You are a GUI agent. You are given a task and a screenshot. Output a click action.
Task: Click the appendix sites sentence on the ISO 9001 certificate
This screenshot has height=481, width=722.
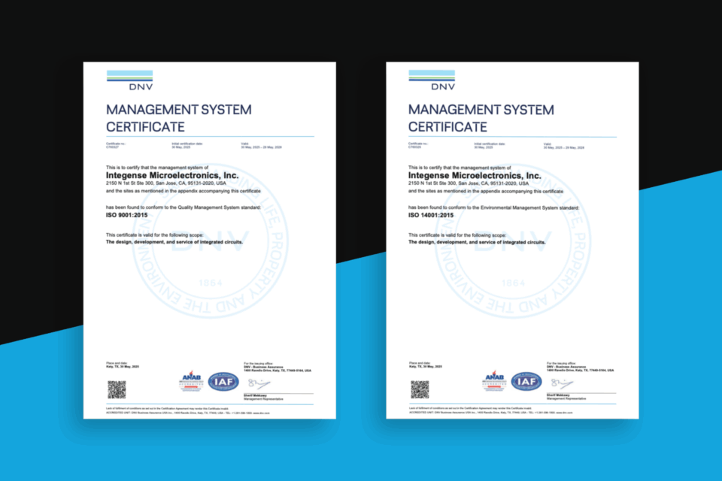[x=184, y=191]
